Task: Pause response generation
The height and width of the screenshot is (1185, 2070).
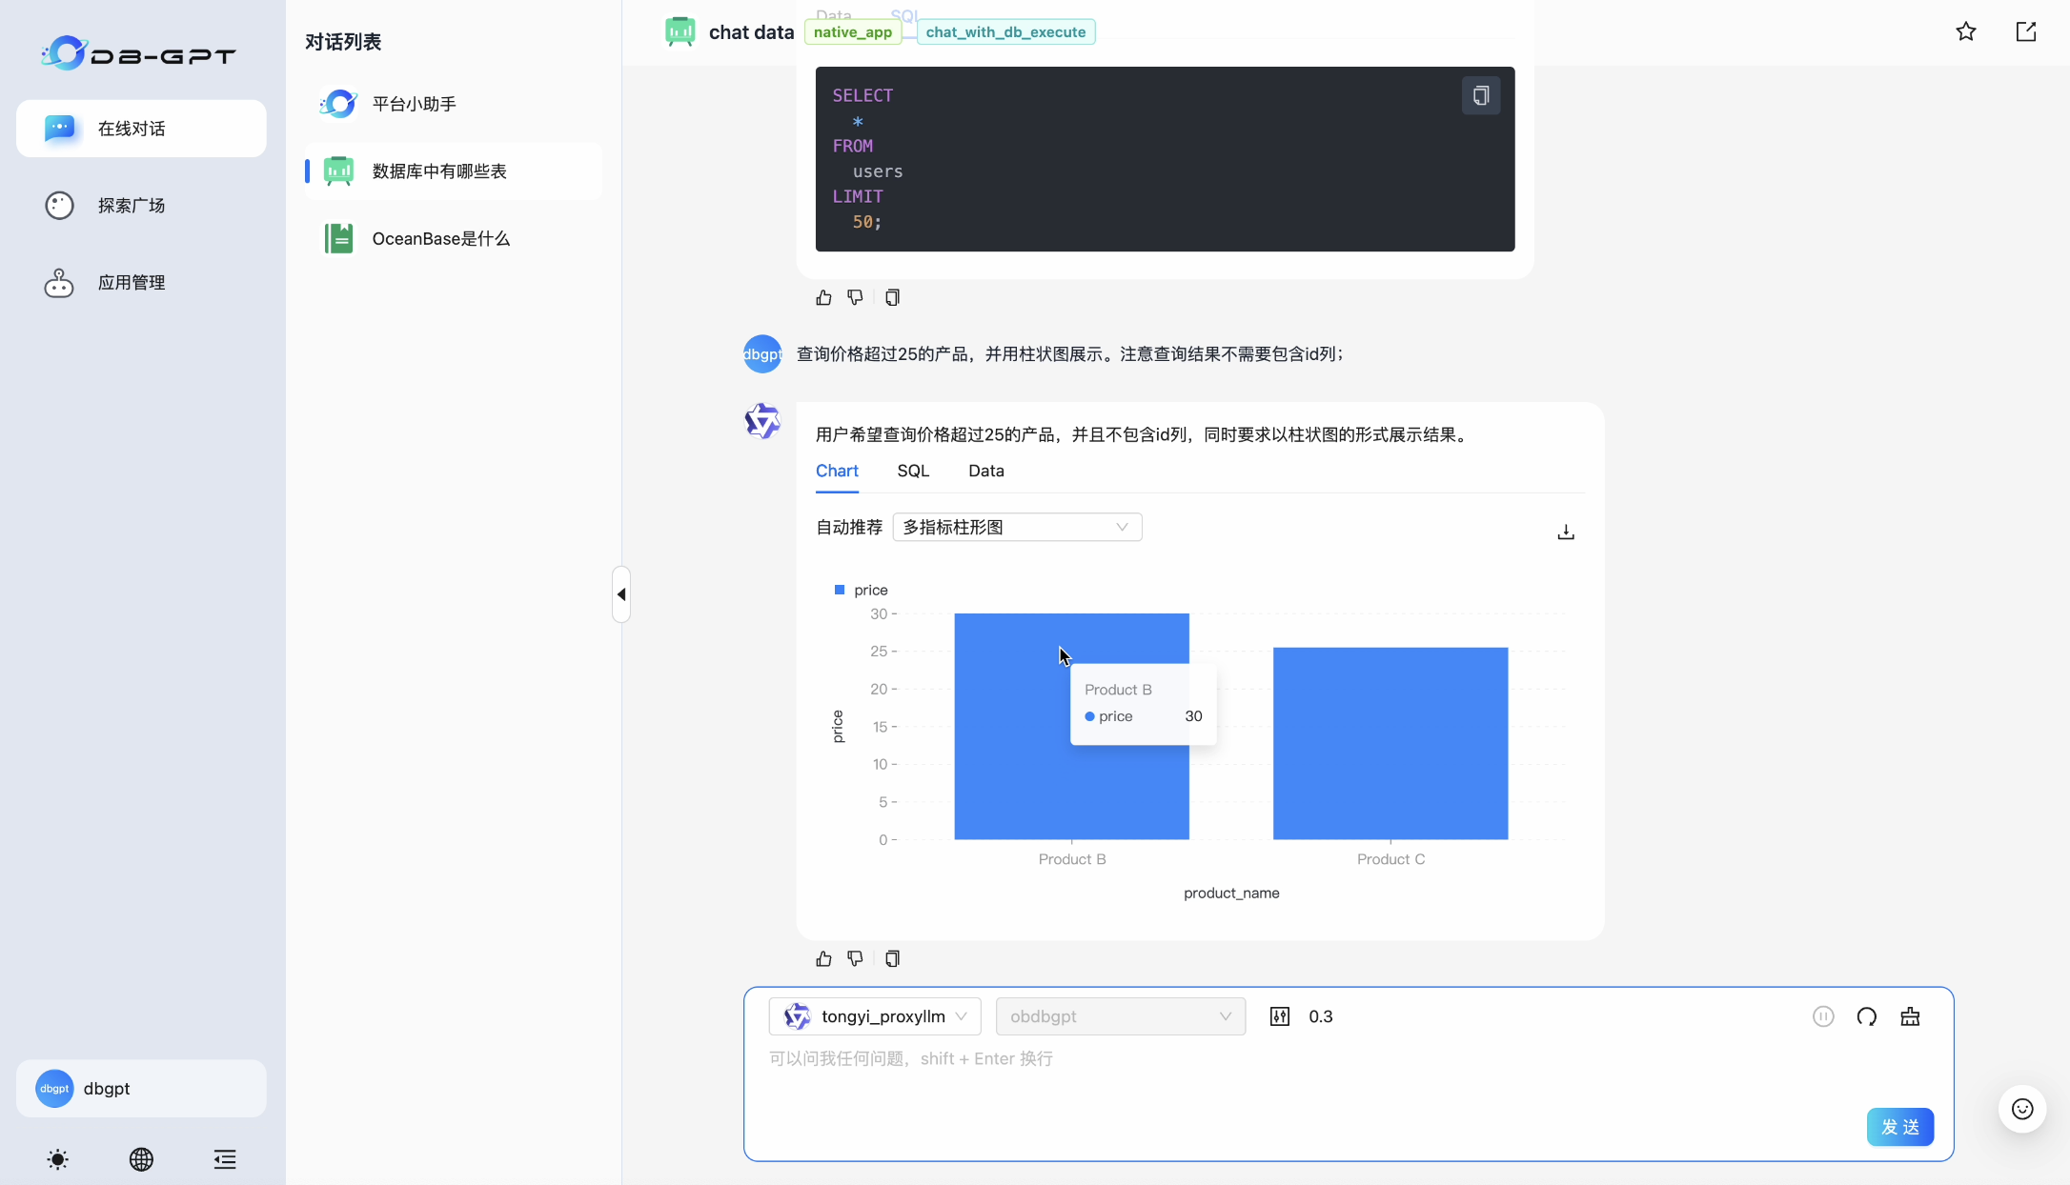Action: (x=1822, y=1016)
